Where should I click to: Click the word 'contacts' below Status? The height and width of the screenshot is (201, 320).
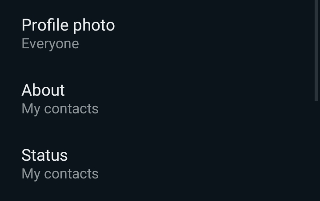coord(71,174)
